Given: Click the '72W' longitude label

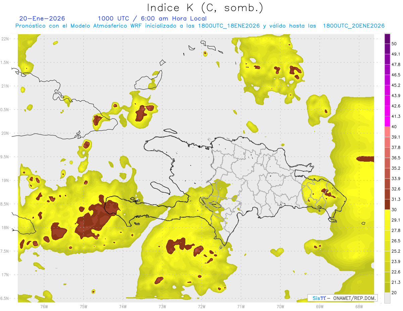Looking at the screenshot, I should coord(201,306).
